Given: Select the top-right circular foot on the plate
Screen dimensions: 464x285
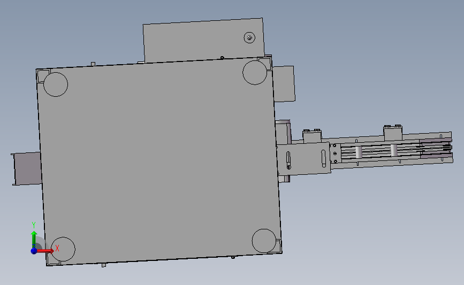Looking at the screenshot, I should coord(255,73).
